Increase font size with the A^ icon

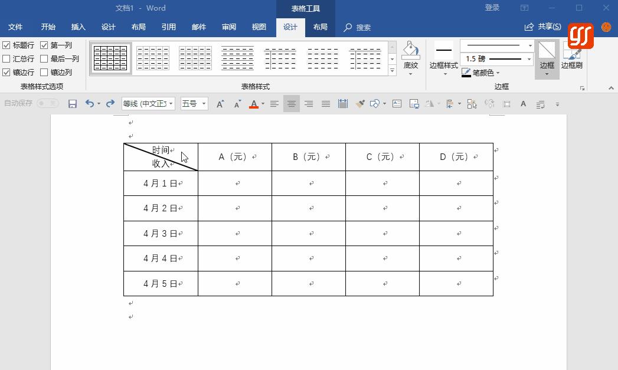click(x=220, y=104)
